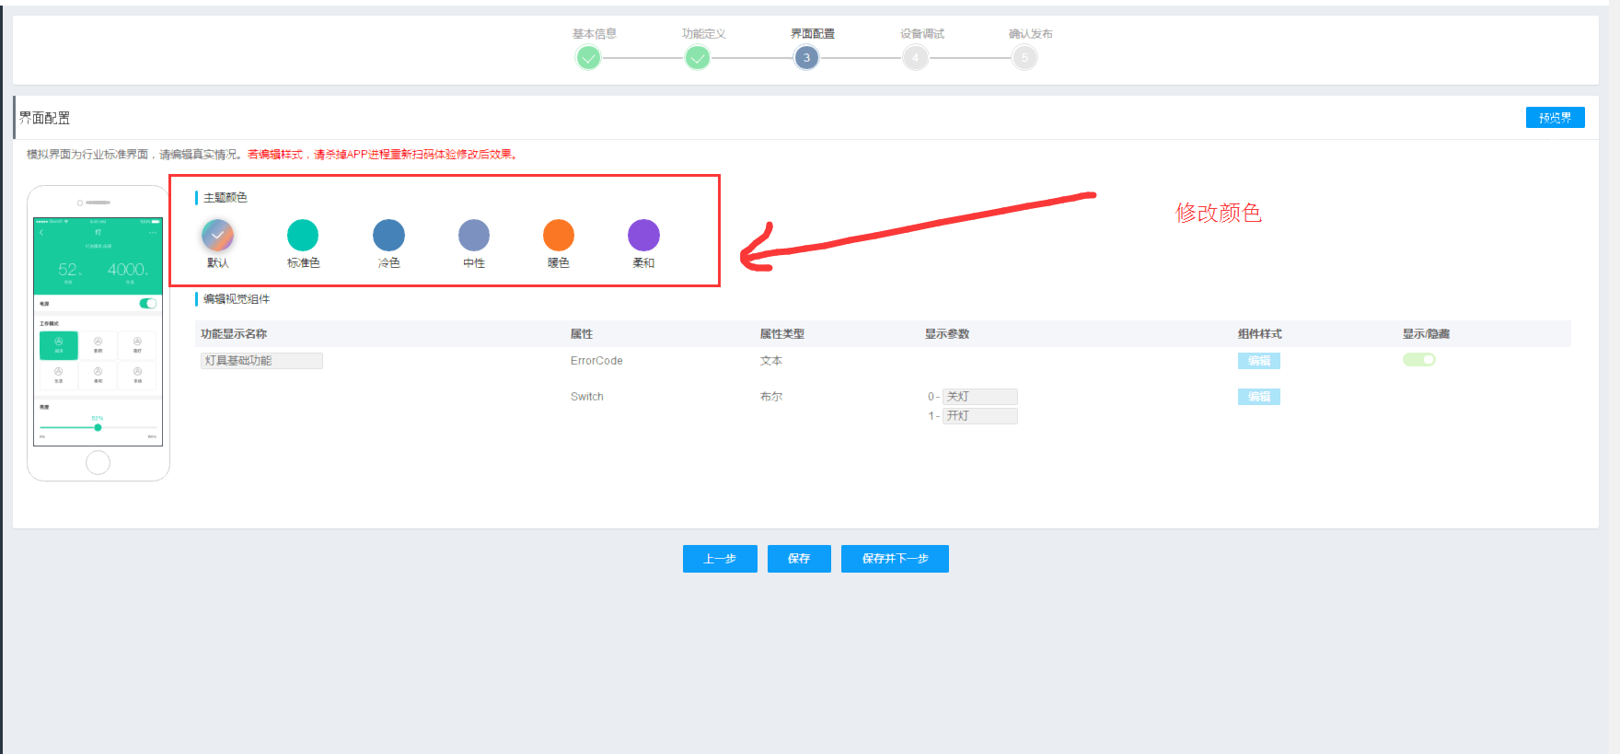Viewport: 1620px width, 754px height.
Task: Click the back arrow in phone preview
Action: pyautogui.click(x=41, y=233)
